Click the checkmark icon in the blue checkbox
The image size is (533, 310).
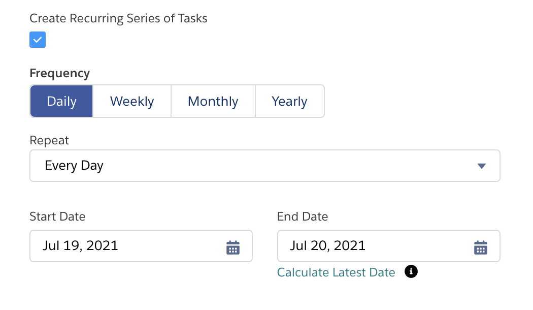pos(37,39)
